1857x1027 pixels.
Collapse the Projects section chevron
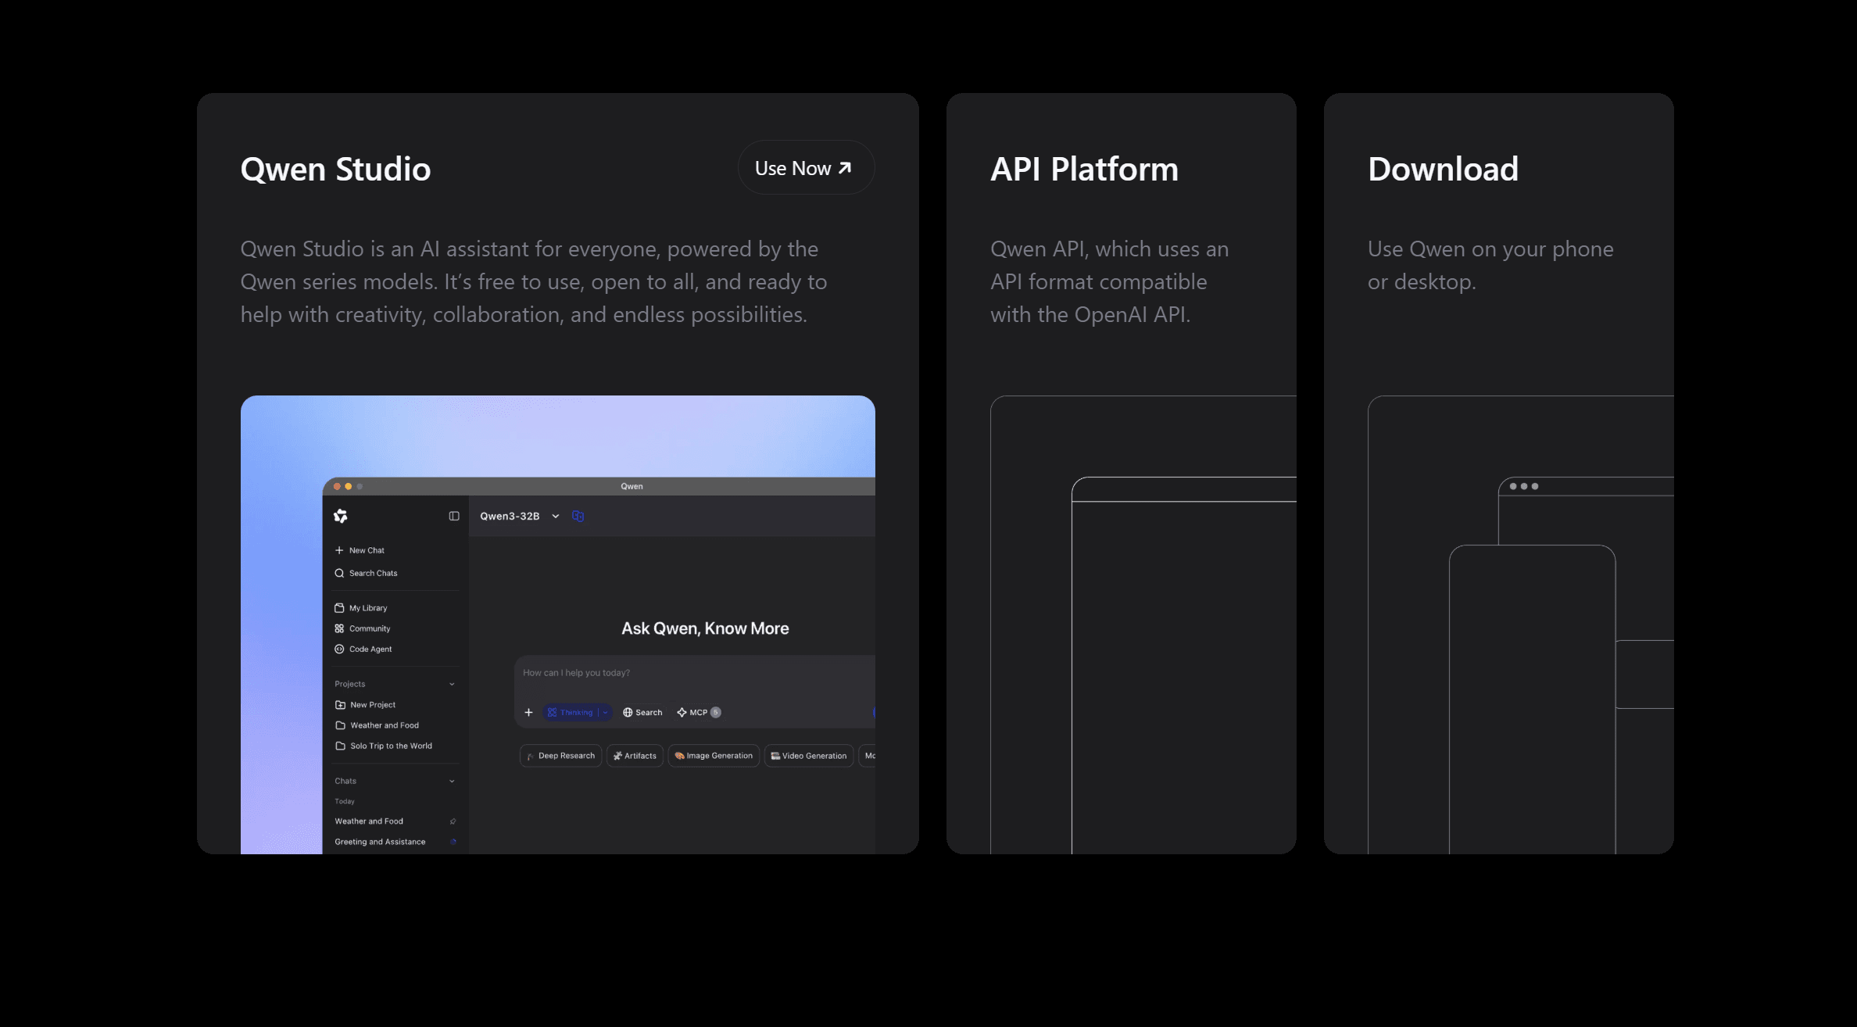pos(452,684)
